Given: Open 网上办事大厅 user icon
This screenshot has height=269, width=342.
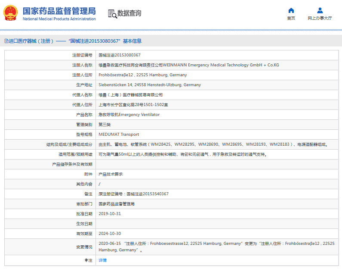Looking at the screenshot, I should [320, 10].
